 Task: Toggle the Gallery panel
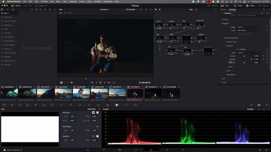(16, 5)
